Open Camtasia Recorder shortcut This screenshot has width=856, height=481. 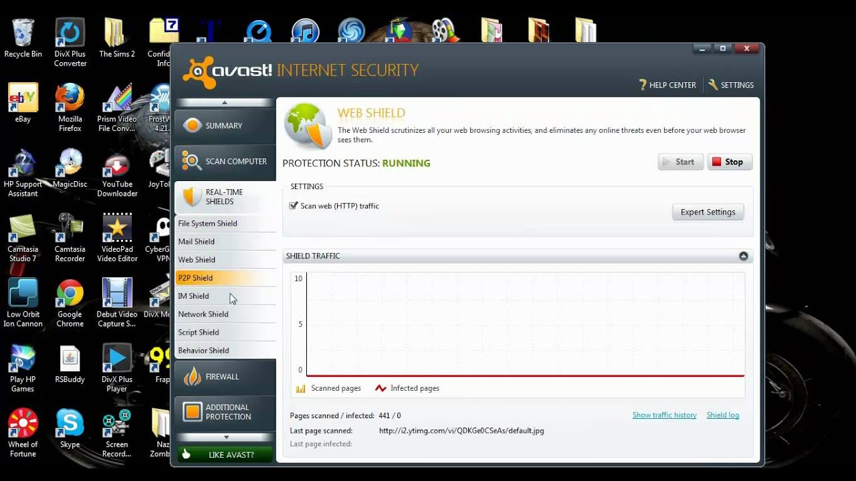(70, 238)
